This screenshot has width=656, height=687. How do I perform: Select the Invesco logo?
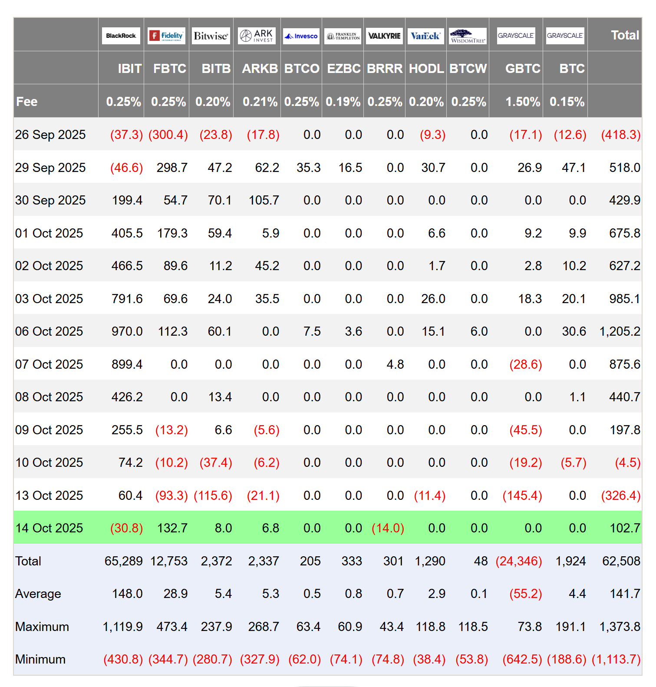point(301,36)
